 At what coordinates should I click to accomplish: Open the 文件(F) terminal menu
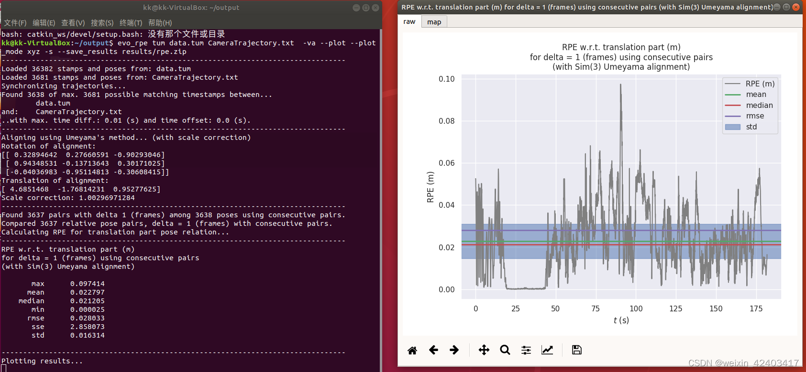(15, 23)
